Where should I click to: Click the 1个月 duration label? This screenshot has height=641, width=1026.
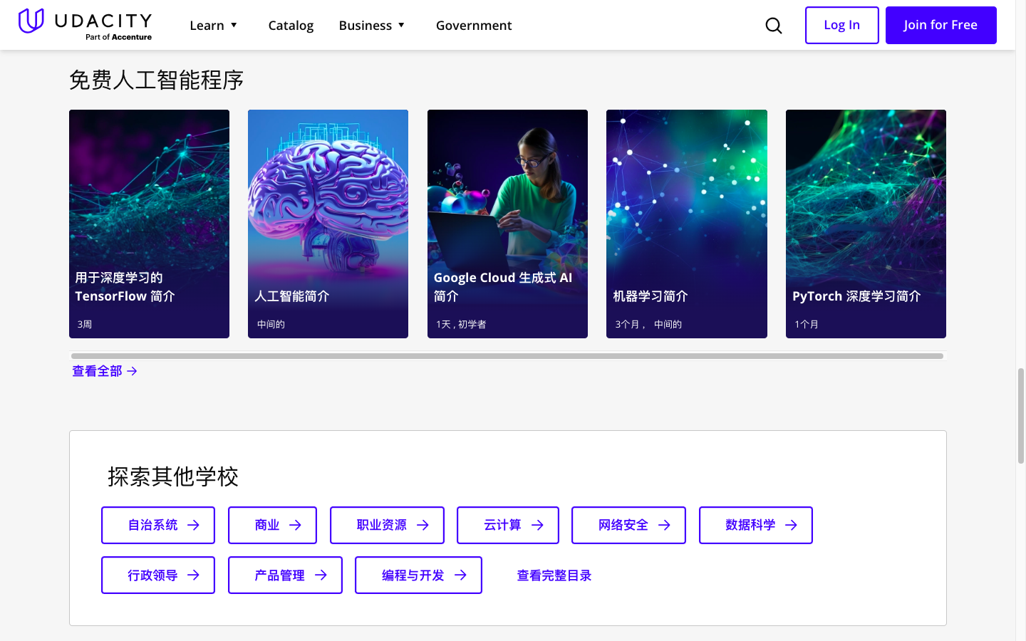click(807, 324)
